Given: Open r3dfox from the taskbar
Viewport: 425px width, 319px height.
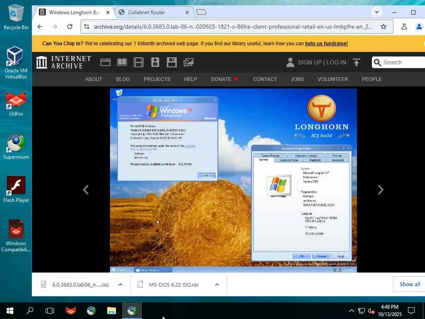Looking at the screenshot, I should point(71,310).
